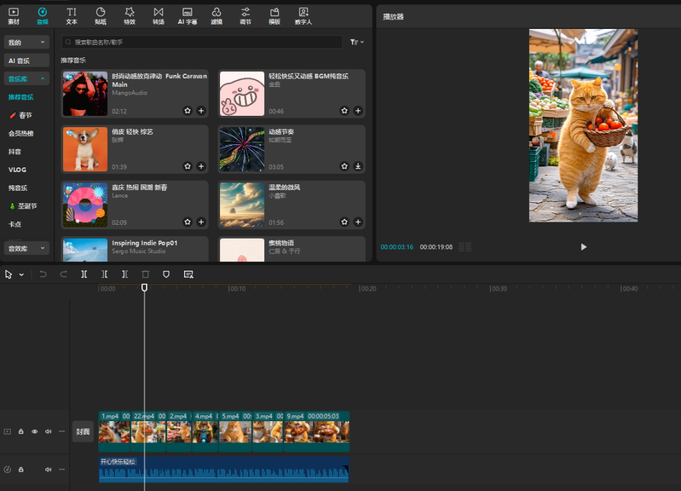
Task: Undo the last edit
Action: tap(43, 274)
